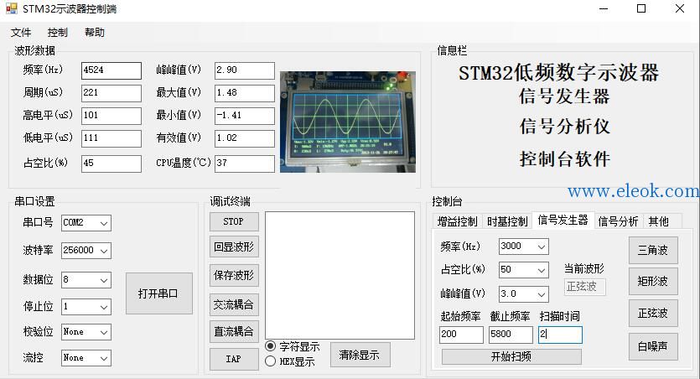700x379 pixels.
Task: Choose the 矩形波 waveform button
Action: pos(653,282)
